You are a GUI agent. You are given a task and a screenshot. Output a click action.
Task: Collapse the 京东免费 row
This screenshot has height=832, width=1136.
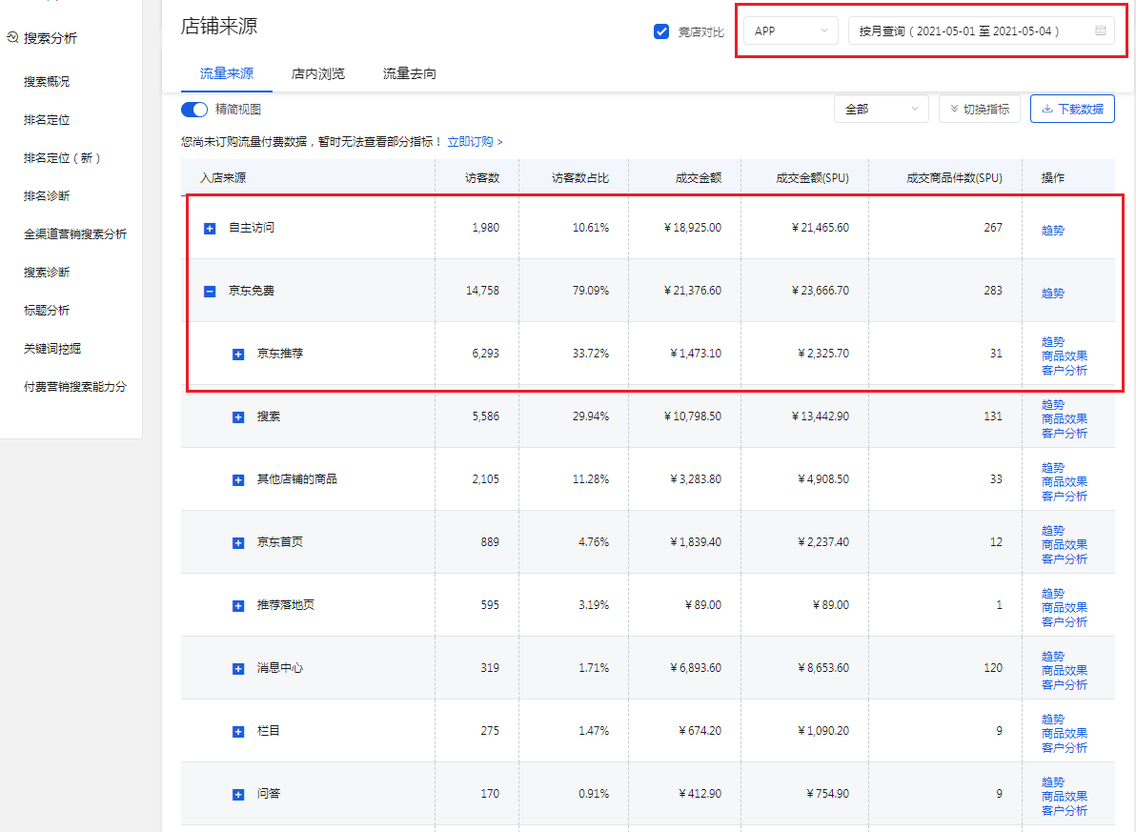click(x=210, y=292)
